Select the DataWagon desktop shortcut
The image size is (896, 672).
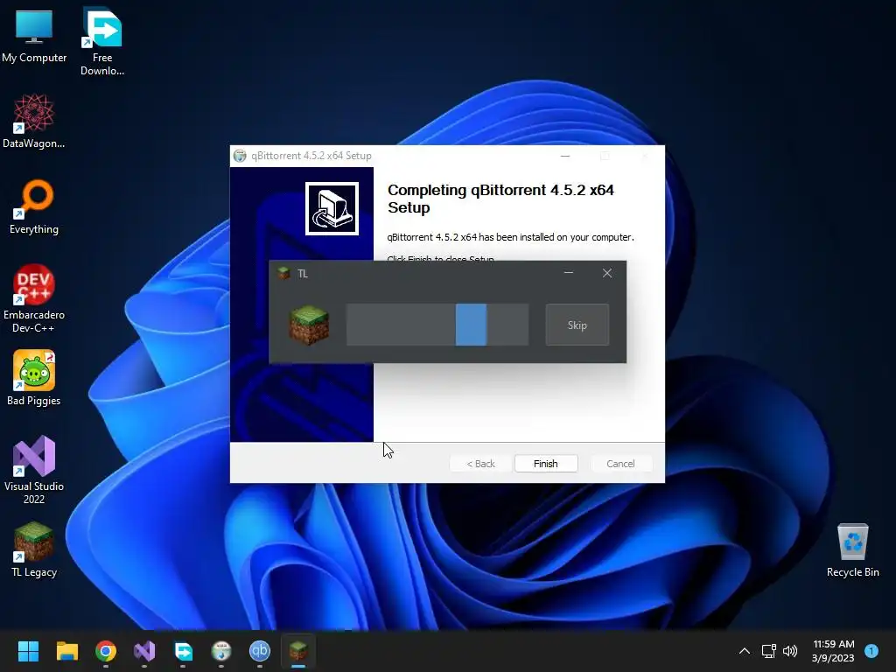(34, 121)
